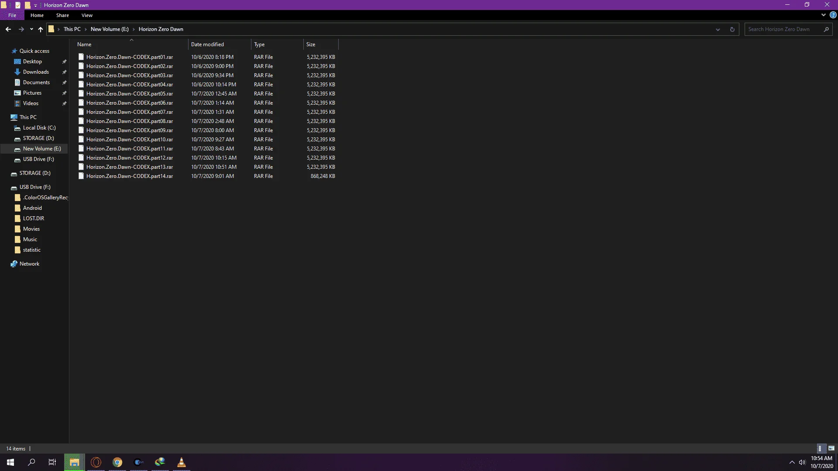Viewport: 838px width, 471px height.
Task: Sort files by Date modified column
Action: (x=220, y=44)
